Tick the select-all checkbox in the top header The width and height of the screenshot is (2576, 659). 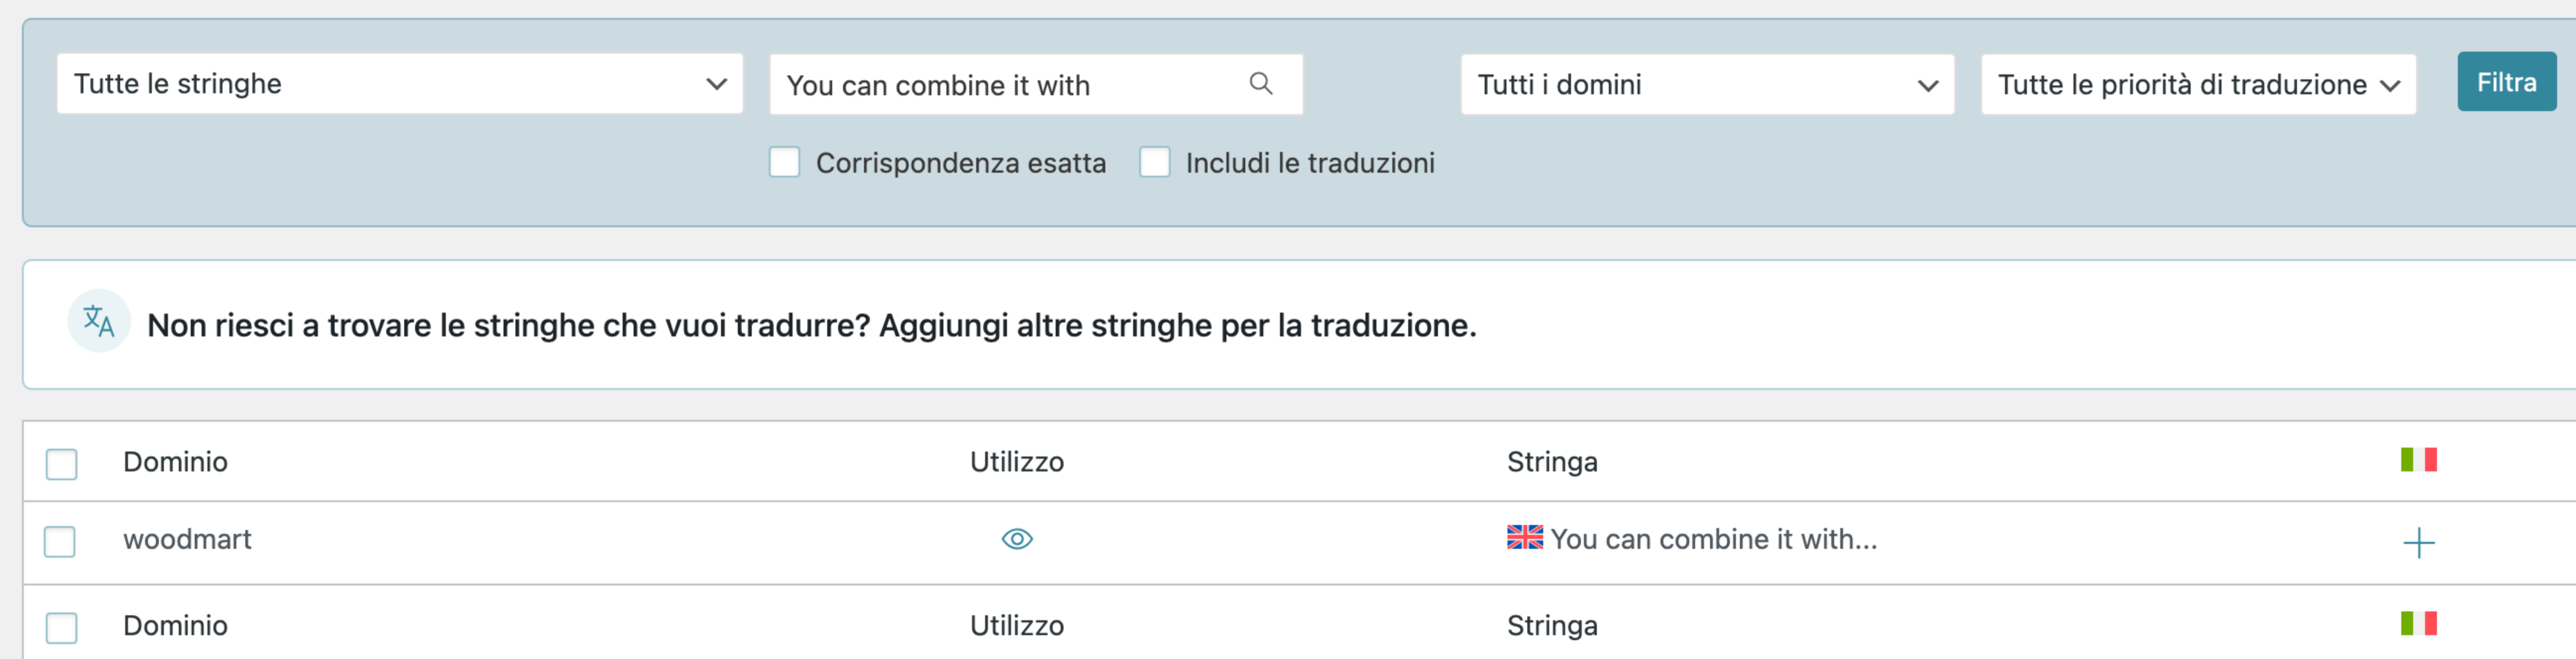tap(61, 464)
